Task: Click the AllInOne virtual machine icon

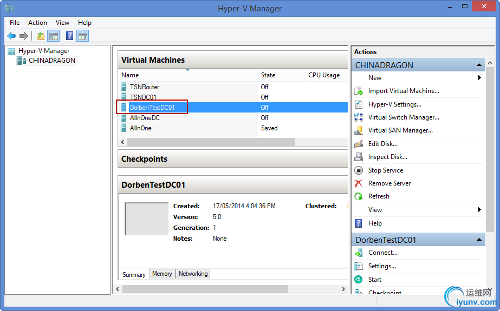Action: point(124,128)
